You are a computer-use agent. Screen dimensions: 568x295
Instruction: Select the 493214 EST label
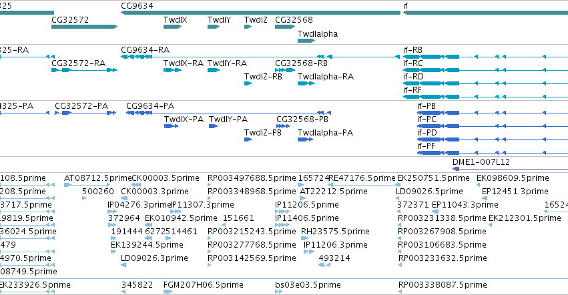click(x=334, y=258)
